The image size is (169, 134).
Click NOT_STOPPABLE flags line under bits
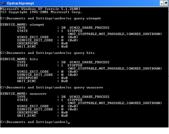click(115, 69)
